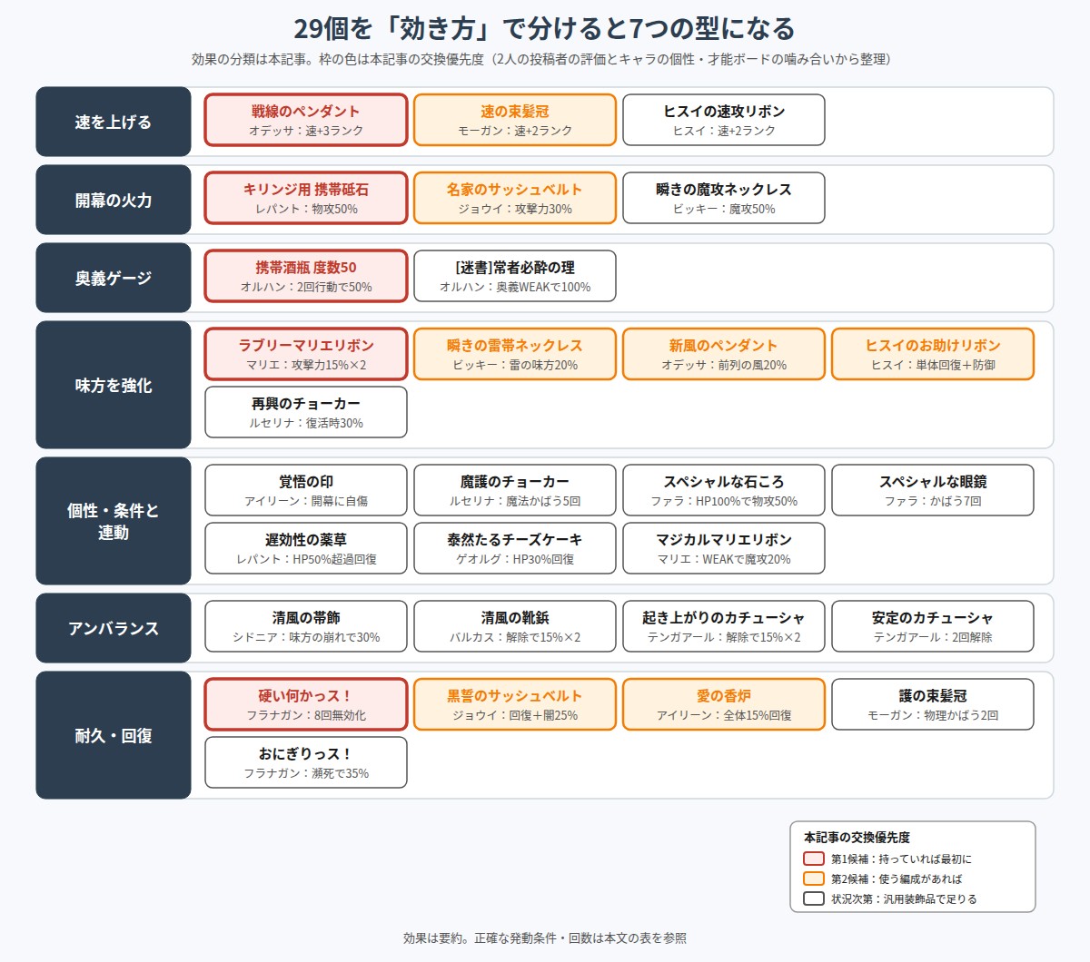Click 名家のサッシュベルト card
This screenshot has width=1090, height=962.
tap(515, 198)
